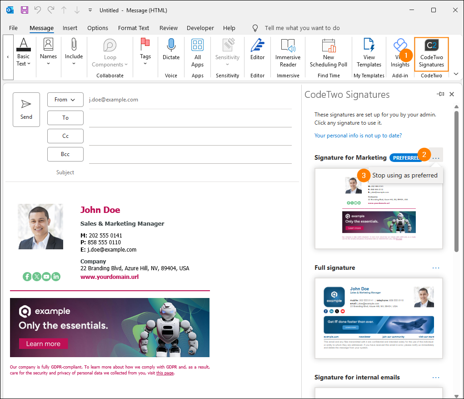Viewport: 464px width, 399px height.
Task: Open the GDPR 'this page' link
Action: pos(165,373)
